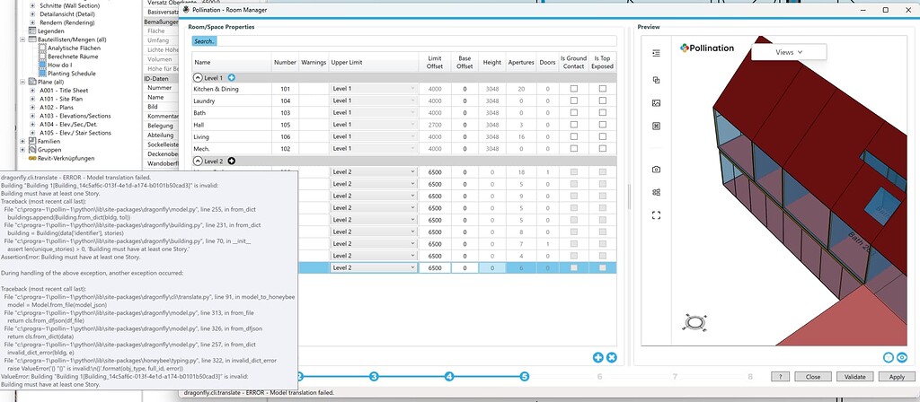Click the blue add button below room table

tap(597, 357)
